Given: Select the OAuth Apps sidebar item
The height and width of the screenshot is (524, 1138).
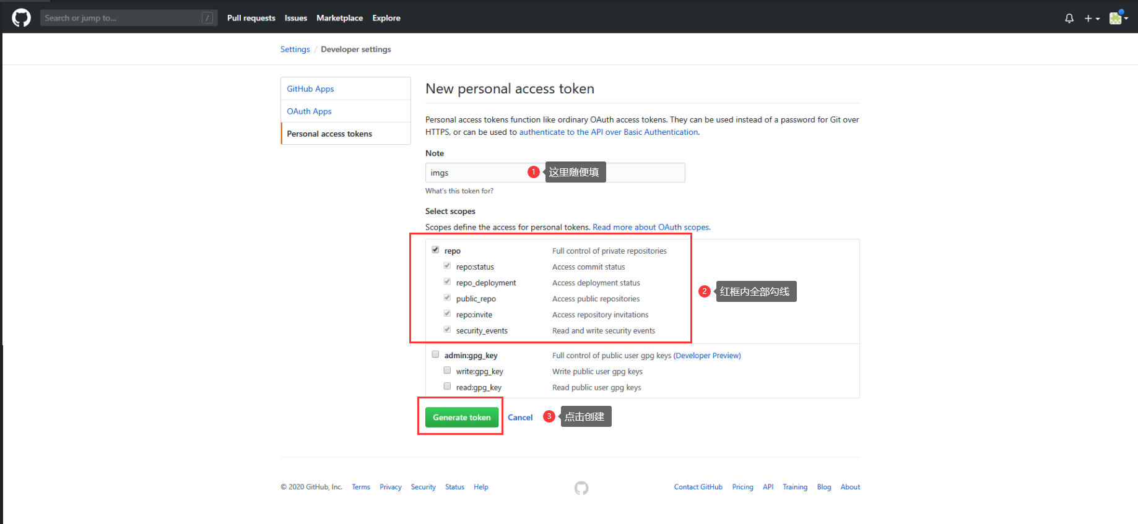Looking at the screenshot, I should [x=309, y=111].
